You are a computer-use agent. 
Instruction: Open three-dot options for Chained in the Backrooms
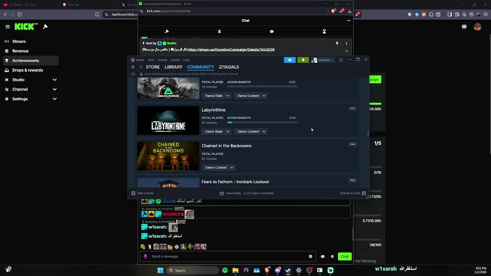353,144
